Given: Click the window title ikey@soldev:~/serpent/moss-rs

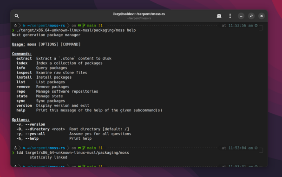Looking at the screenshot, I should [x=139, y=14].
